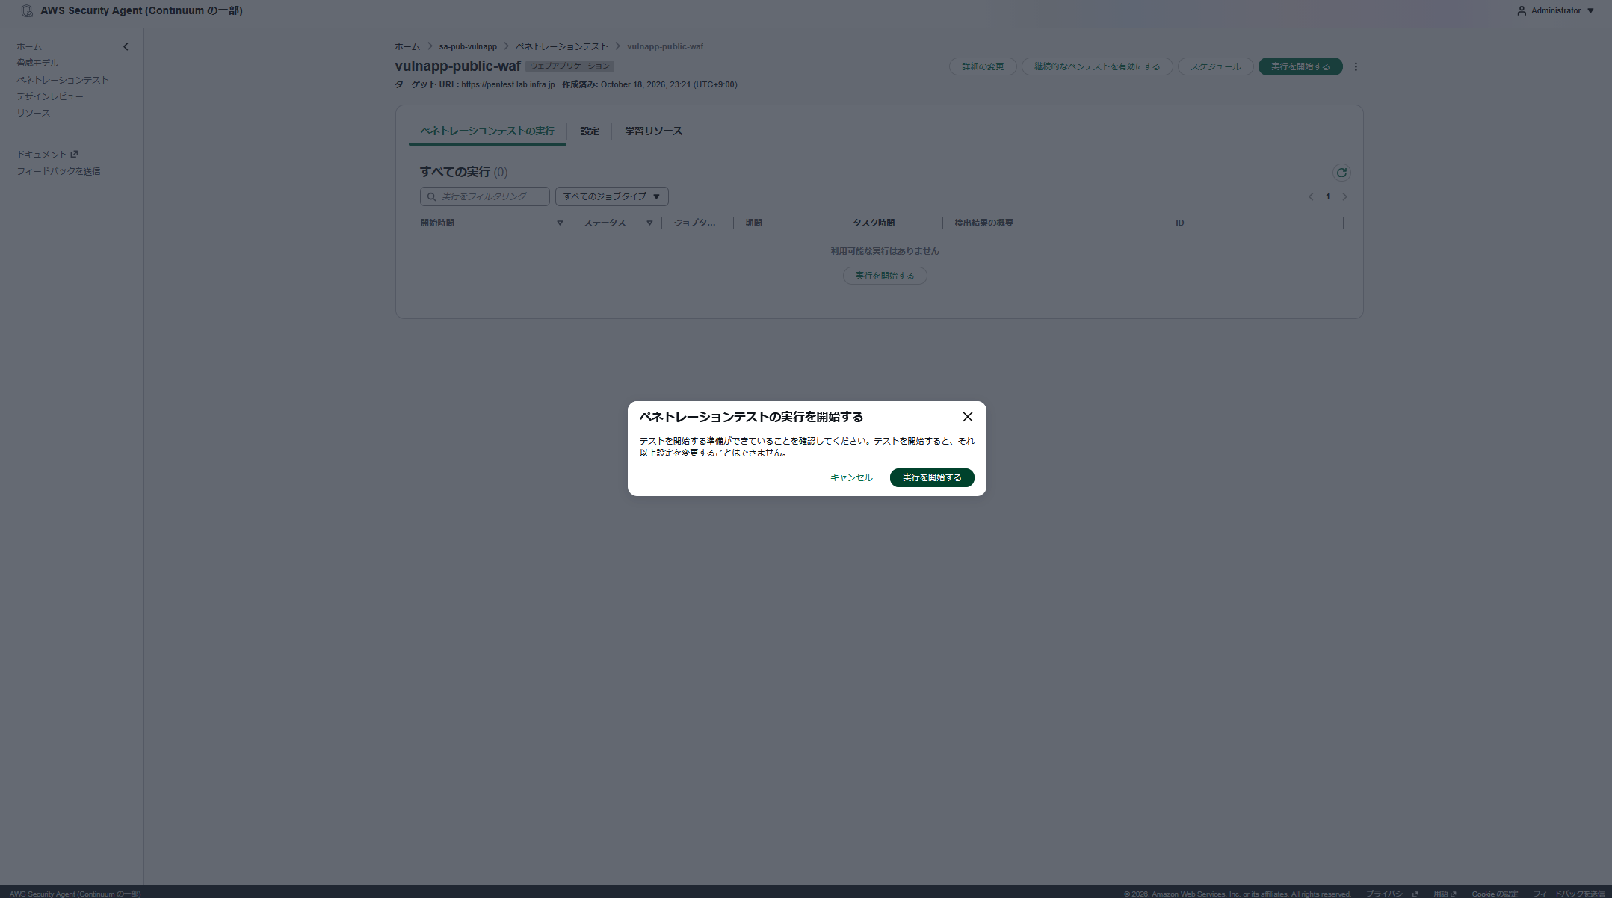Close the penetration test start dialog
The image size is (1612, 898).
(968, 417)
